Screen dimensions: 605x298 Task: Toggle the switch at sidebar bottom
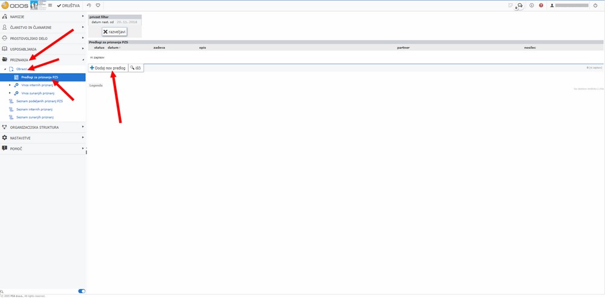click(82, 291)
